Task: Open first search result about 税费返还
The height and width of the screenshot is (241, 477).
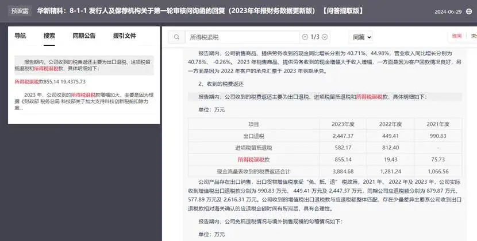Action: (84, 65)
